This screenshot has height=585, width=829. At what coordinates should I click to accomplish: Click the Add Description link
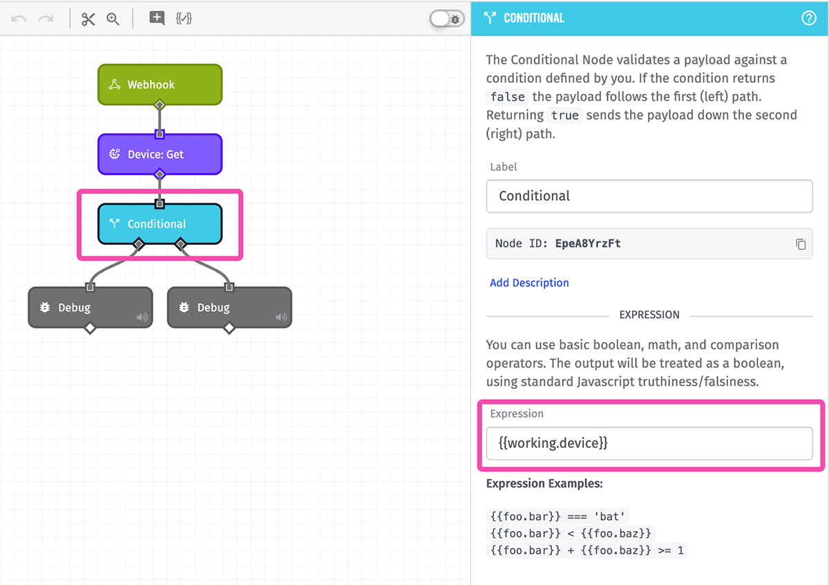click(529, 282)
